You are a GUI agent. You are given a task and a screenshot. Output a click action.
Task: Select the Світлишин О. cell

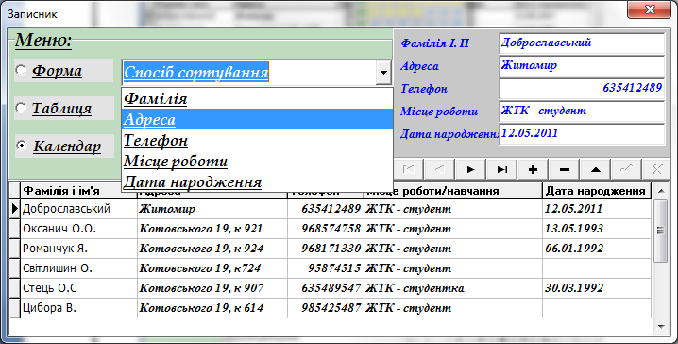pos(78,268)
